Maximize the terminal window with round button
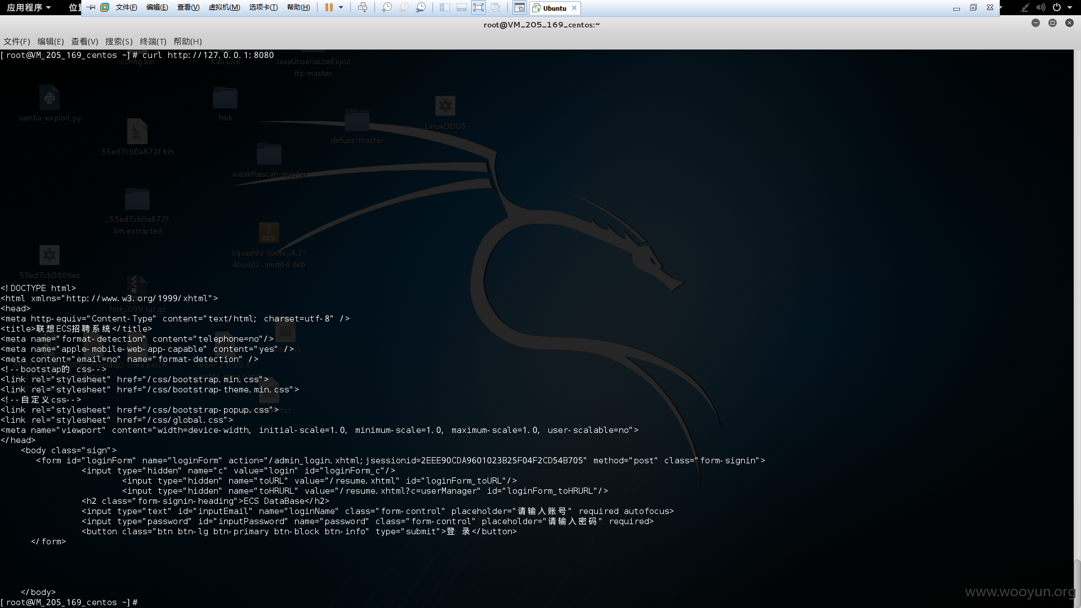The height and width of the screenshot is (608, 1081). (x=1052, y=23)
